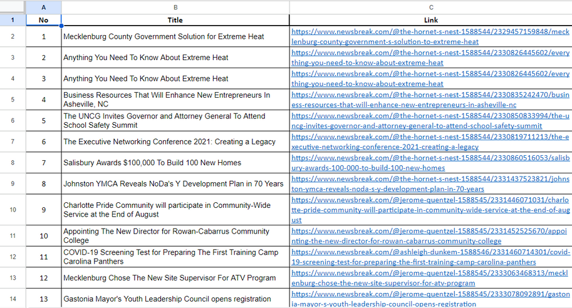Select row header 14
The image size is (572, 308).
[13, 299]
